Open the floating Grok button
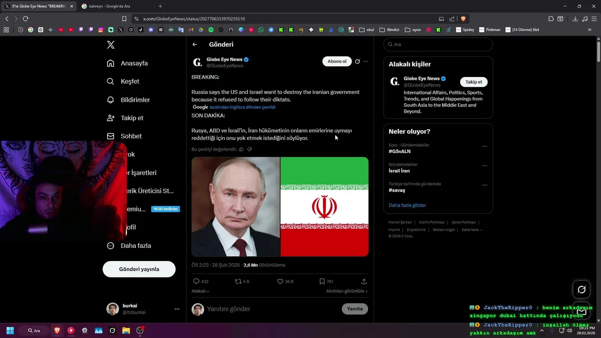This screenshot has height=338, width=601. 581,289
